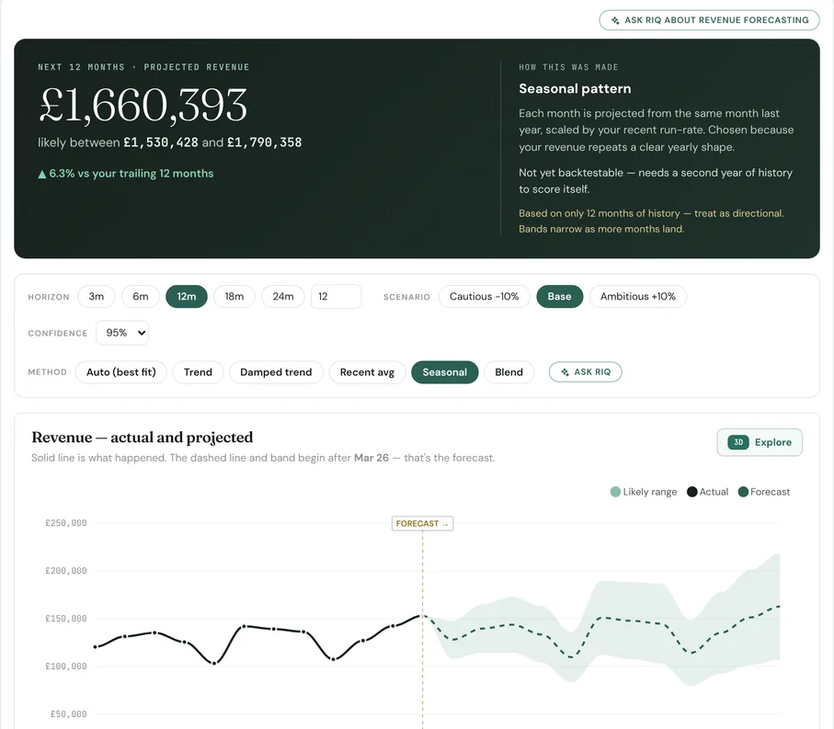The width and height of the screenshot is (834, 729).
Task: Click the 'Based on only 12 months' warning
Action: tap(651, 222)
